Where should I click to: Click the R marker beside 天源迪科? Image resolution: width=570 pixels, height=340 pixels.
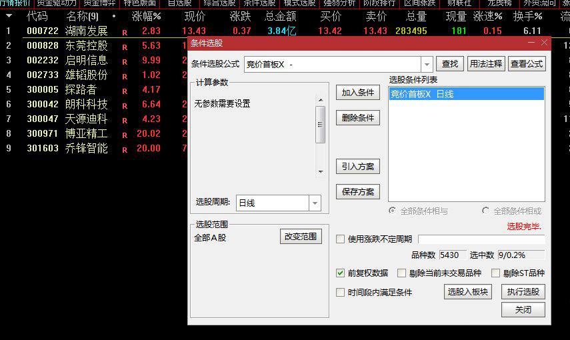click(x=125, y=121)
